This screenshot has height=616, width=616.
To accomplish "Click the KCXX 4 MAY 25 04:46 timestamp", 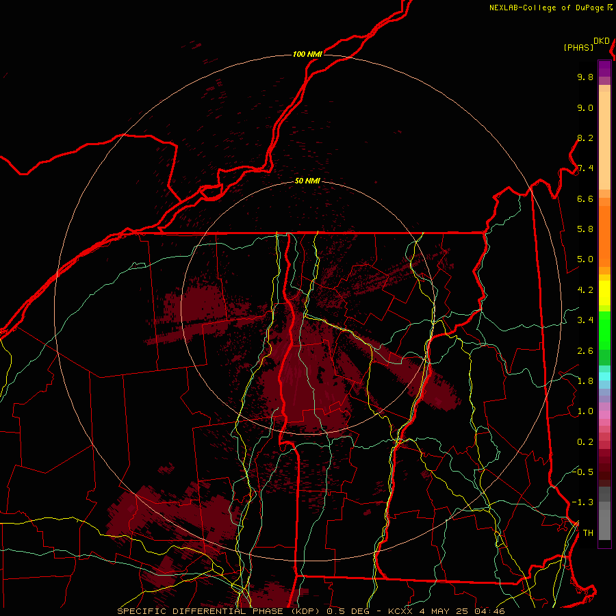I will point(446,611).
